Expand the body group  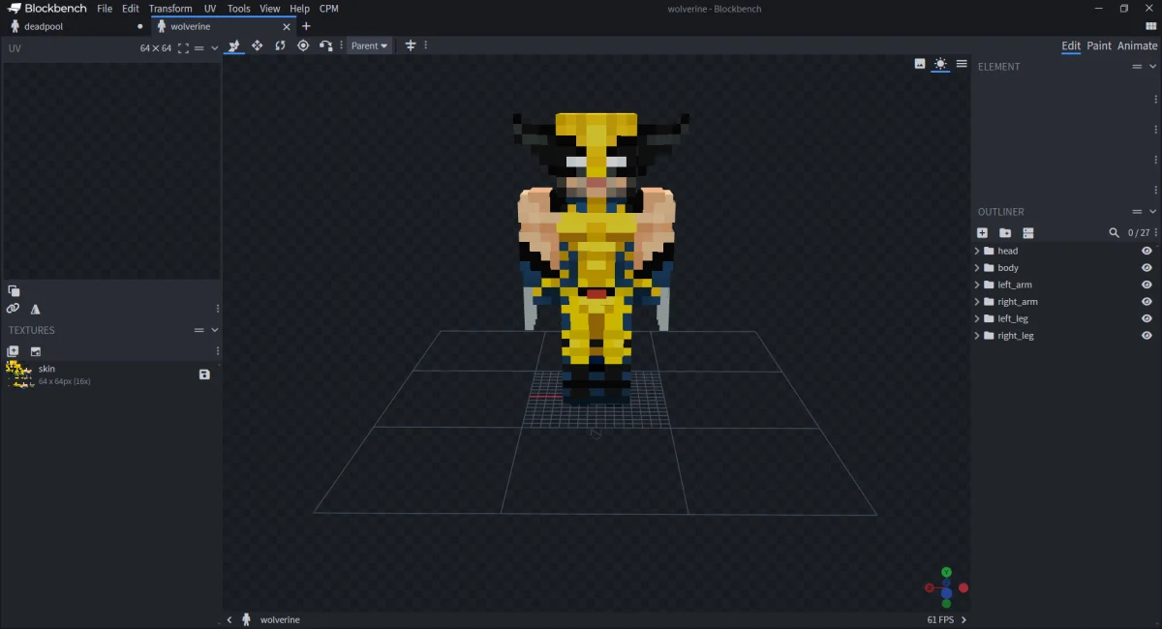[977, 268]
